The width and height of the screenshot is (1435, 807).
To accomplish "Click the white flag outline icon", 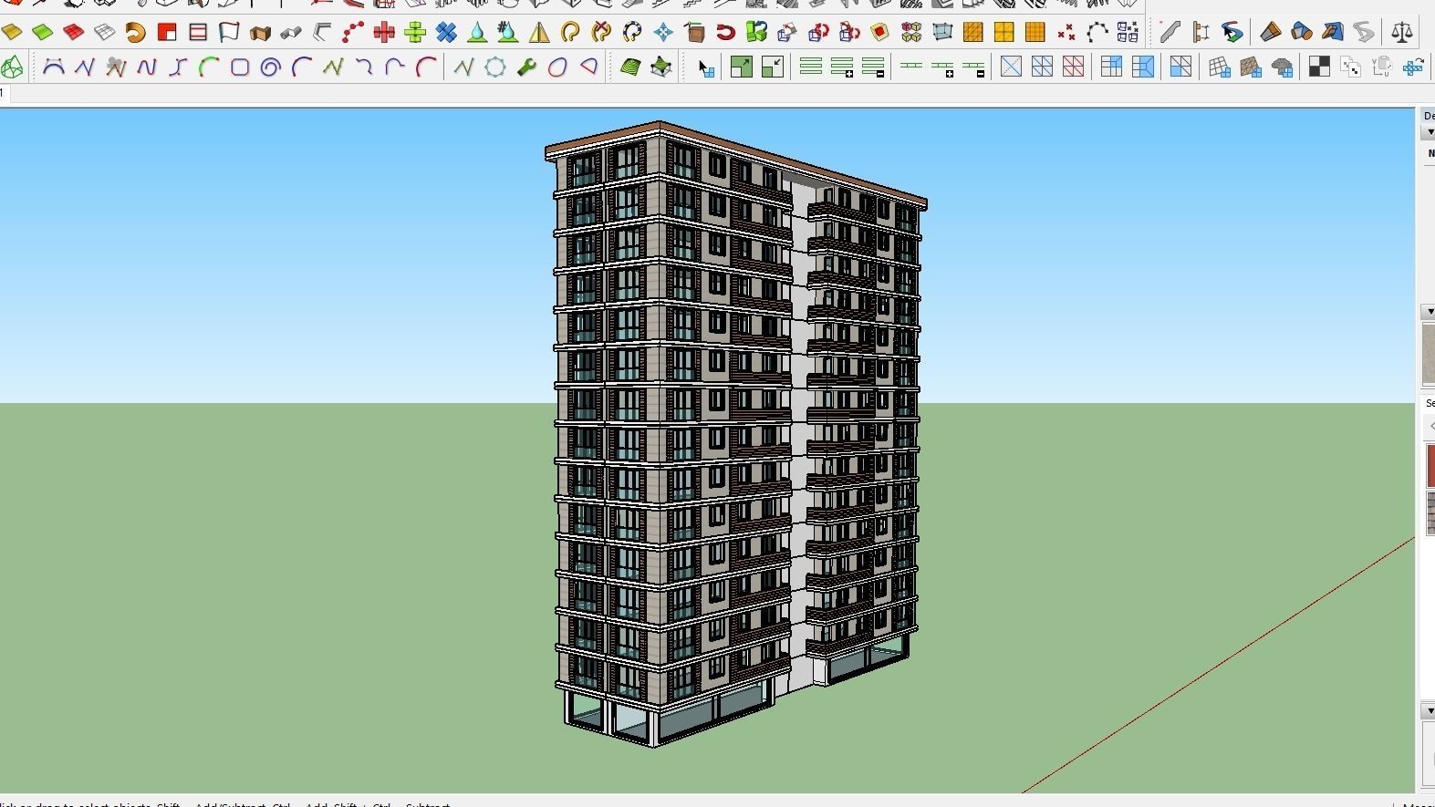I will [x=229, y=33].
